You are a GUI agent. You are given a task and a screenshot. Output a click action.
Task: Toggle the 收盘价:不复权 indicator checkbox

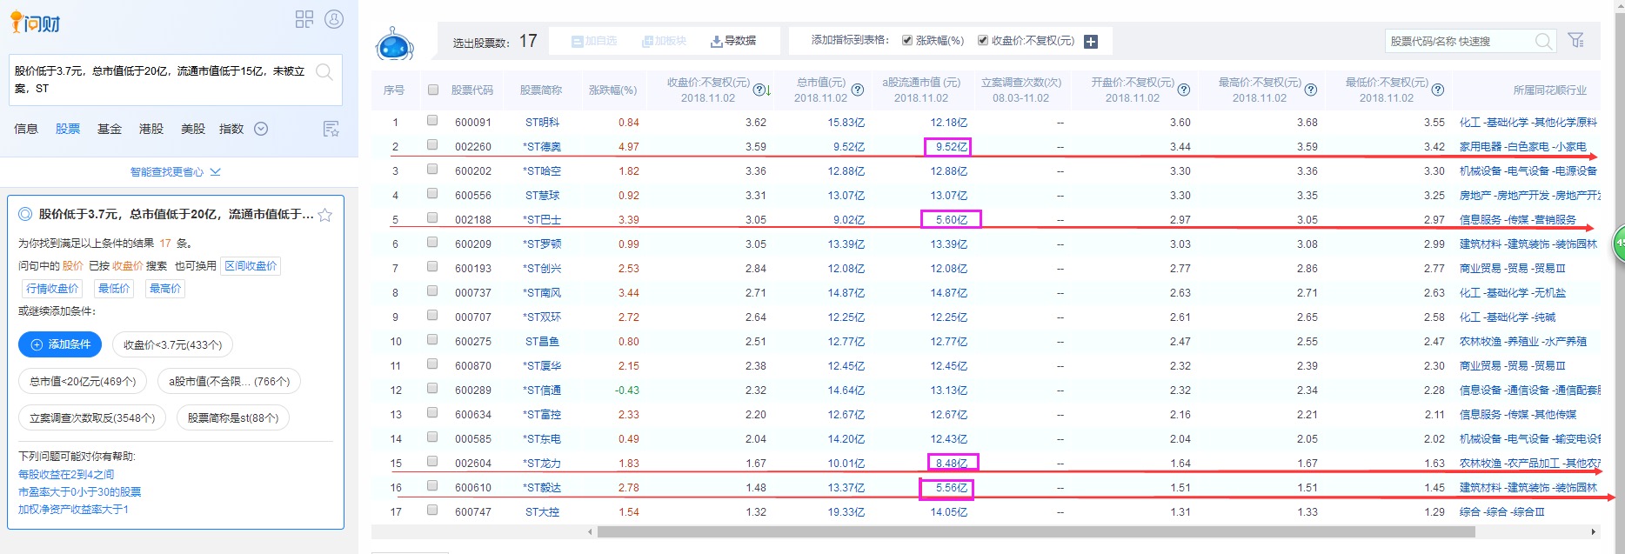point(983,40)
